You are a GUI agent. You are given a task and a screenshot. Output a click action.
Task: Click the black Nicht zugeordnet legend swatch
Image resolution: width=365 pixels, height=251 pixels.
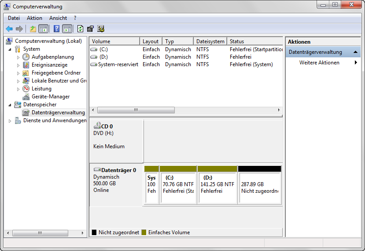[x=94, y=232]
